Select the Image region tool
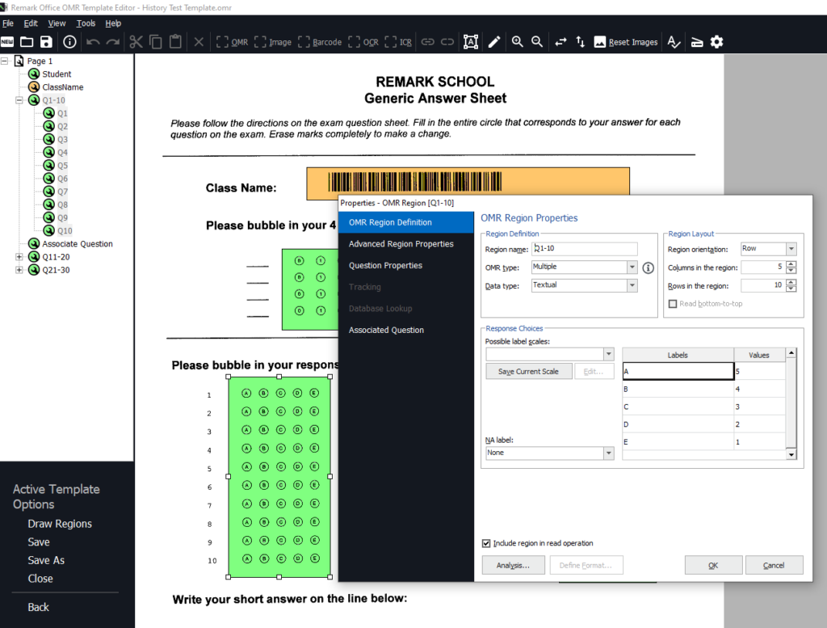The image size is (827, 628). coord(273,42)
